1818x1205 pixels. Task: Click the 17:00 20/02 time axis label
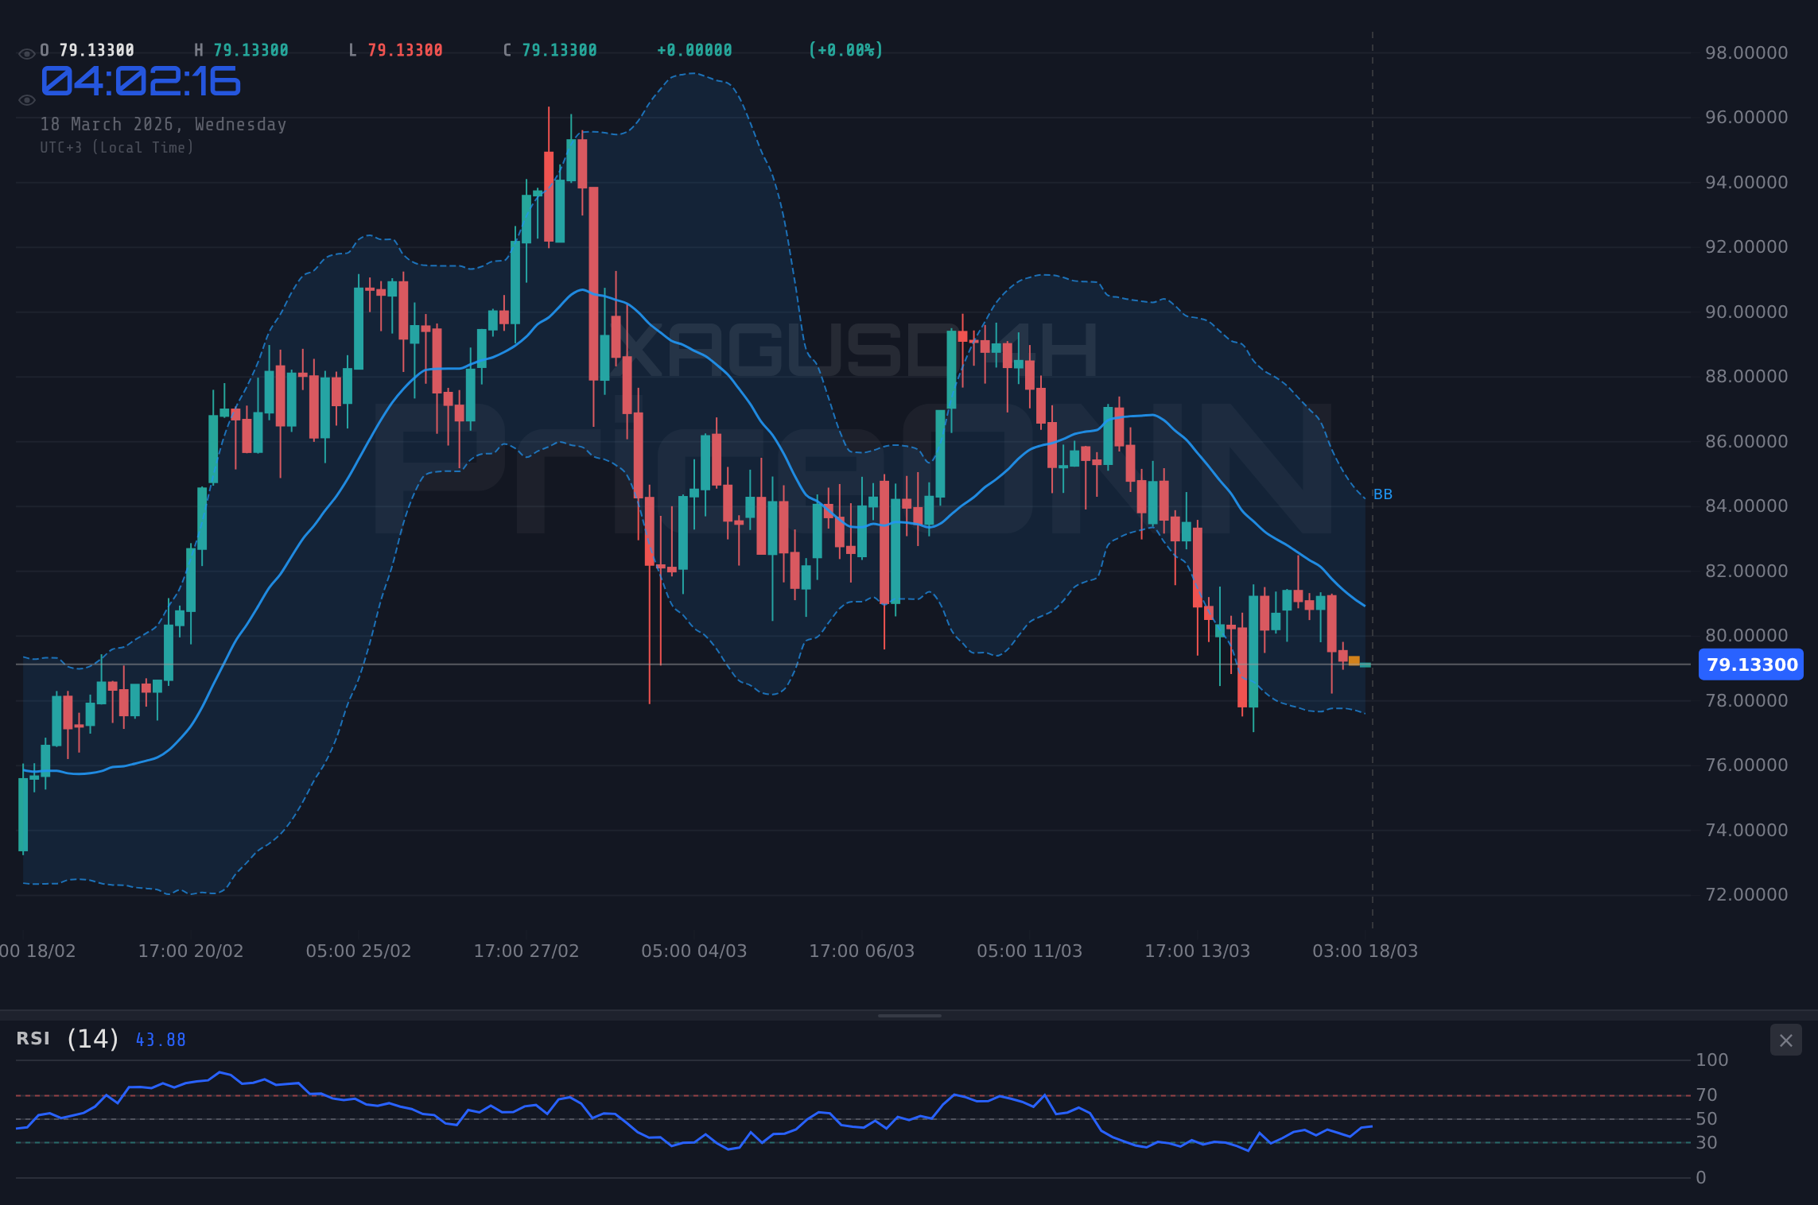point(191,951)
